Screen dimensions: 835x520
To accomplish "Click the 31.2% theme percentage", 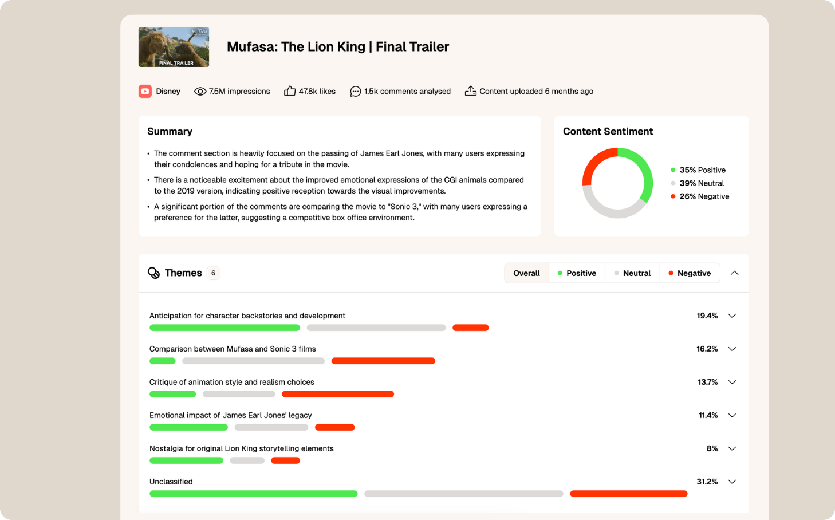I will 707,482.
